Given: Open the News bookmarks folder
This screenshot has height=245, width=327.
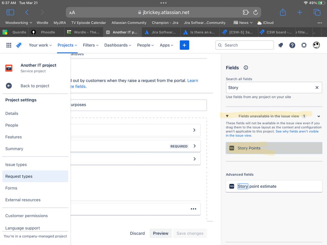Looking at the screenshot, I should click(243, 23).
